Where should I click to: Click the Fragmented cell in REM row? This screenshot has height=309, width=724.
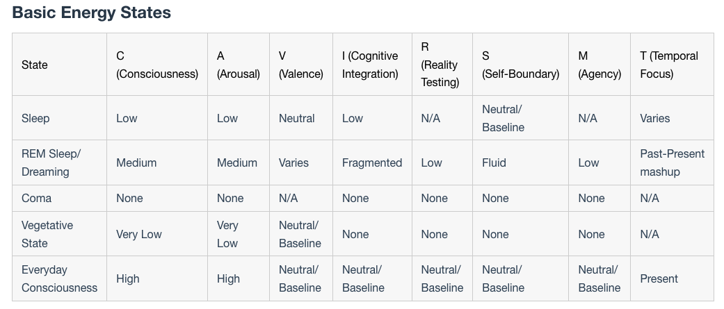(x=371, y=162)
